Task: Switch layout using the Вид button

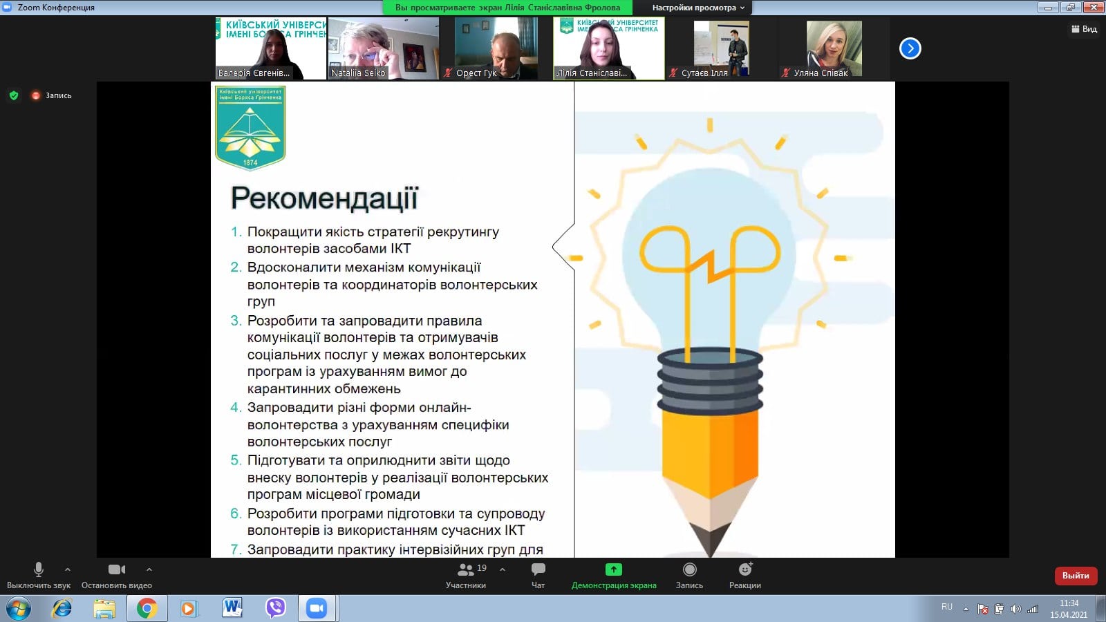Action: pos(1084,29)
